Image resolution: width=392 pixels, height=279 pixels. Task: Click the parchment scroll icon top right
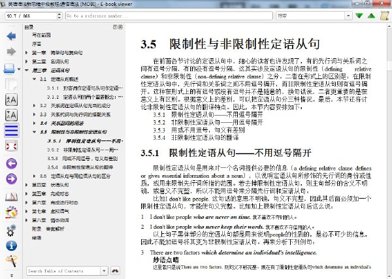(x=385, y=16)
